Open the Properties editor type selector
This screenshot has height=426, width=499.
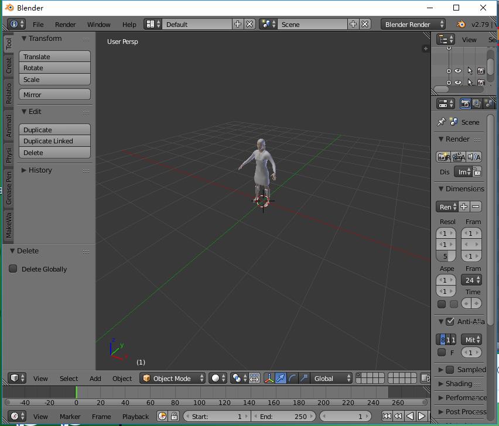445,104
